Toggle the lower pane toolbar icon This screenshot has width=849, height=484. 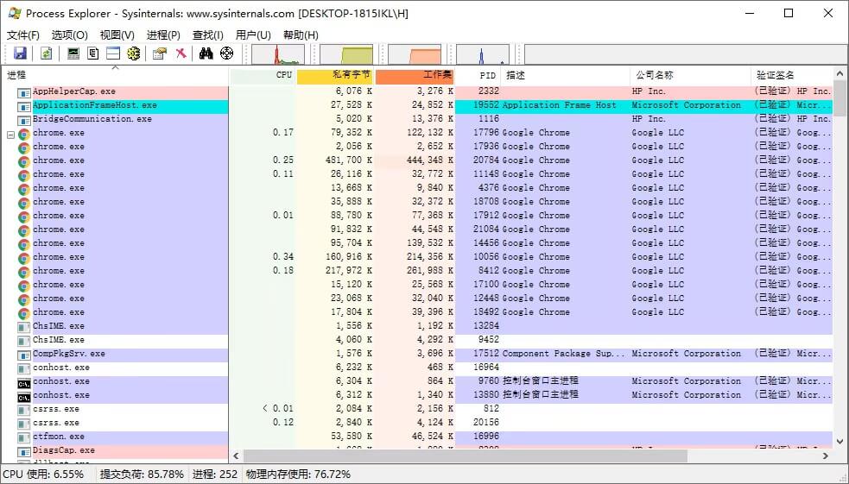tap(113, 53)
